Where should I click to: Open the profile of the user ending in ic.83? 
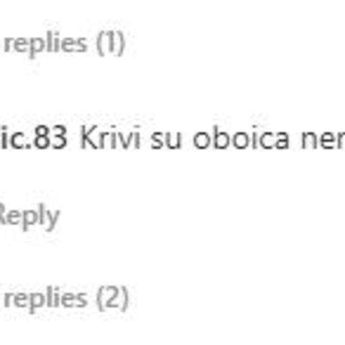tap(33, 138)
